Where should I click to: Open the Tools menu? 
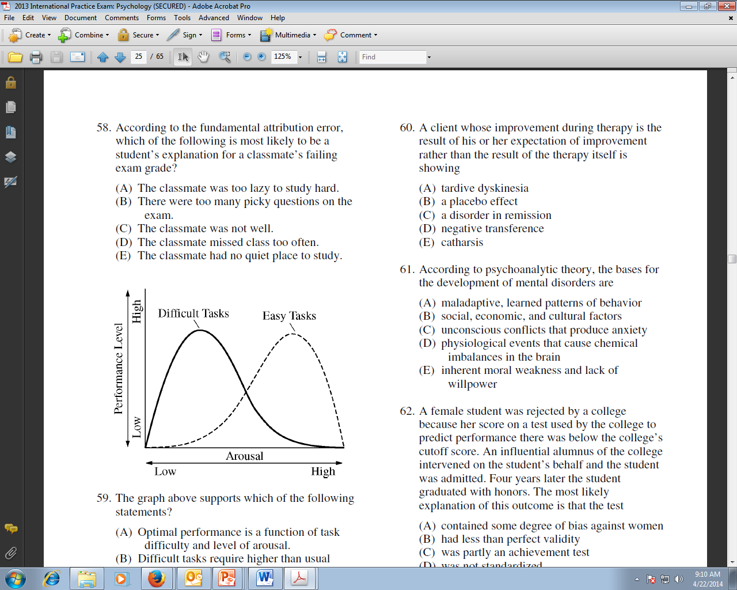click(183, 18)
